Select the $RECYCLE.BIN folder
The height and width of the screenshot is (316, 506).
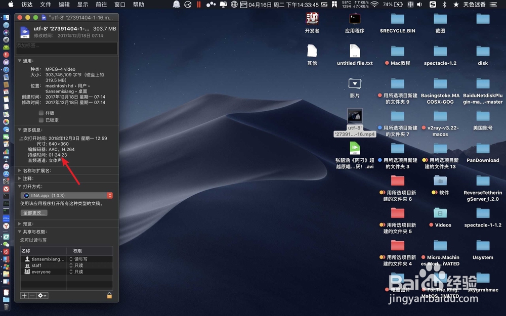398,23
